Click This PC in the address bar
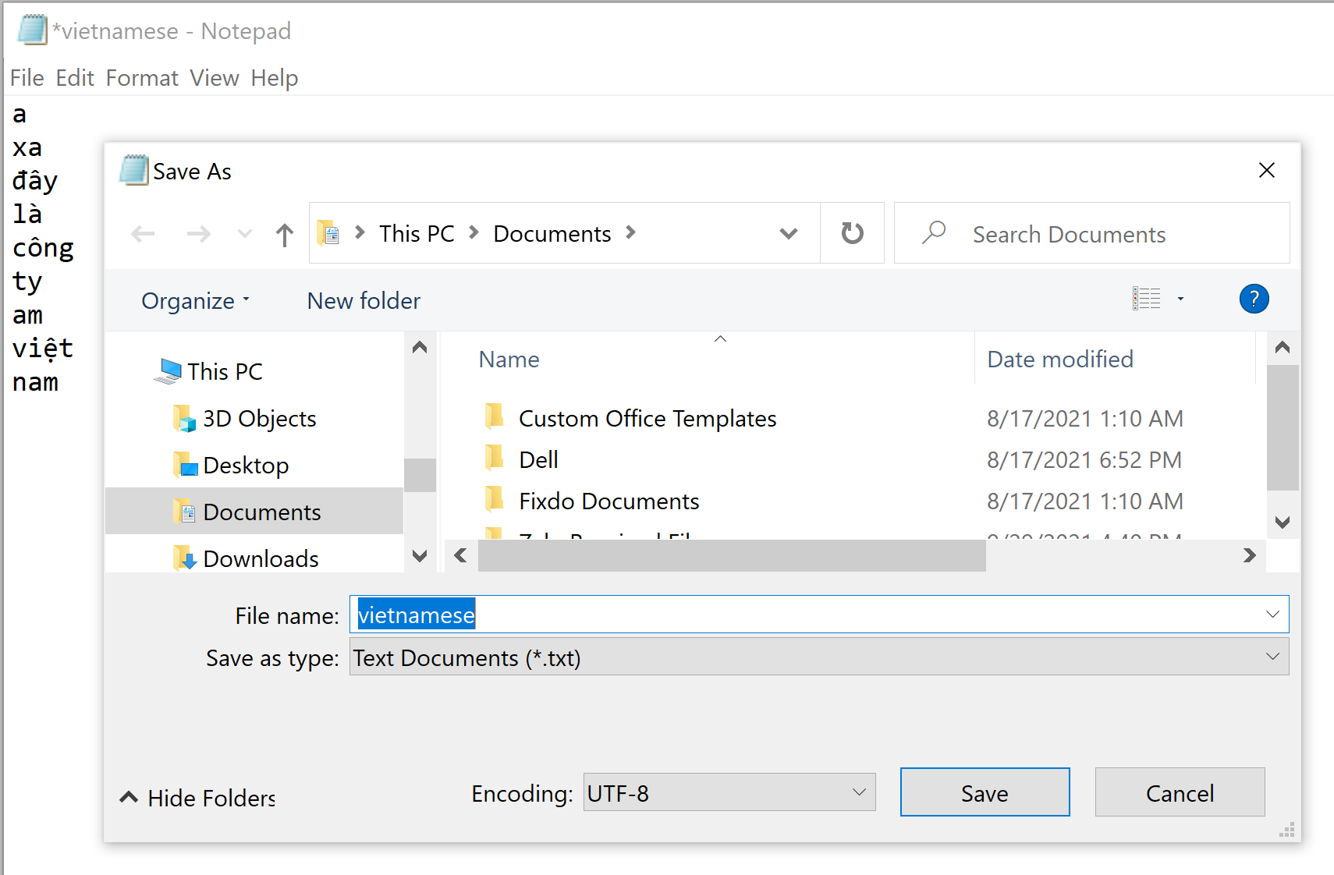The height and width of the screenshot is (875, 1334). point(417,233)
